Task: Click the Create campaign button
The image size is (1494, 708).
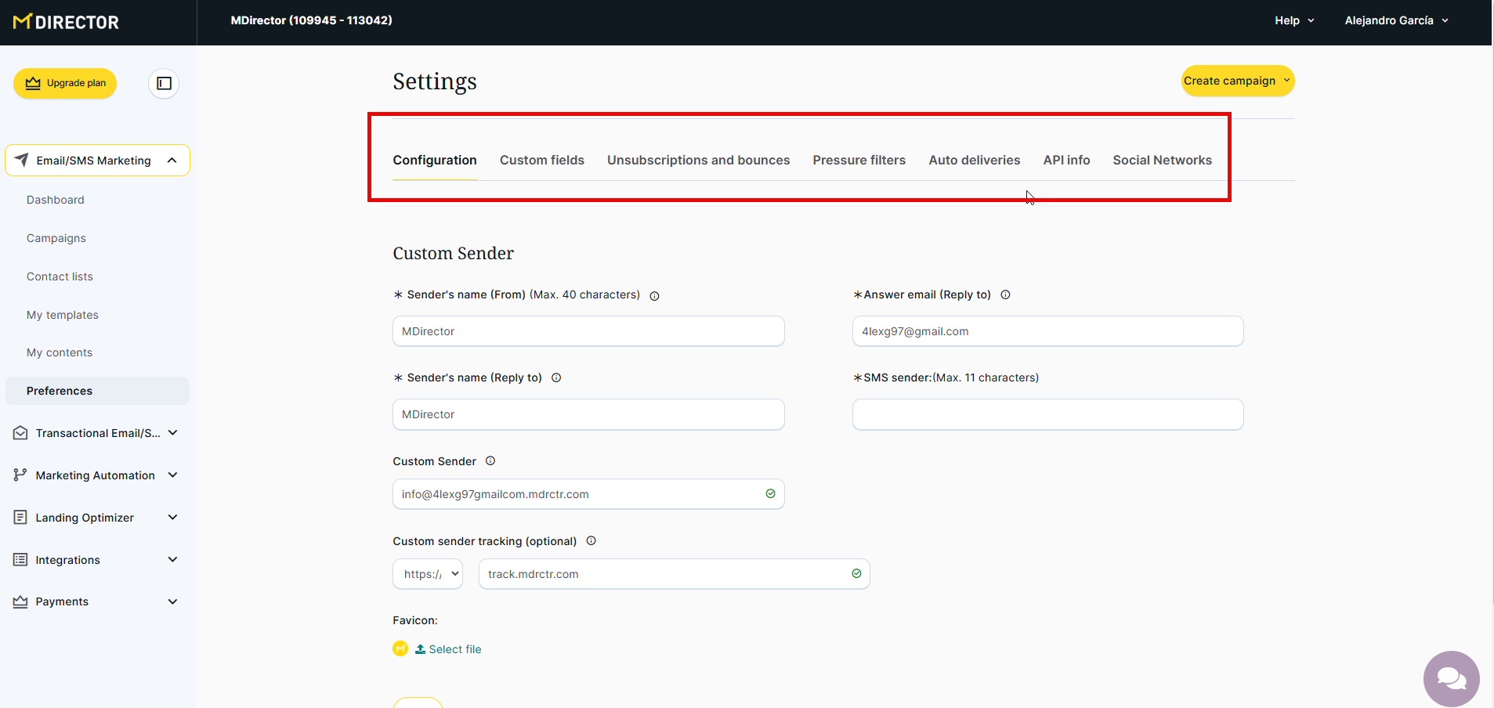Action: point(1236,81)
